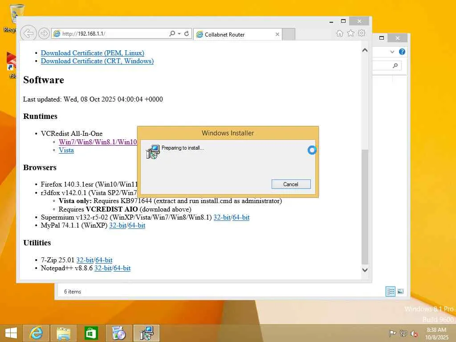Refresh the page with reload icon
The height and width of the screenshot is (342, 456).
[x=187, y=34]
